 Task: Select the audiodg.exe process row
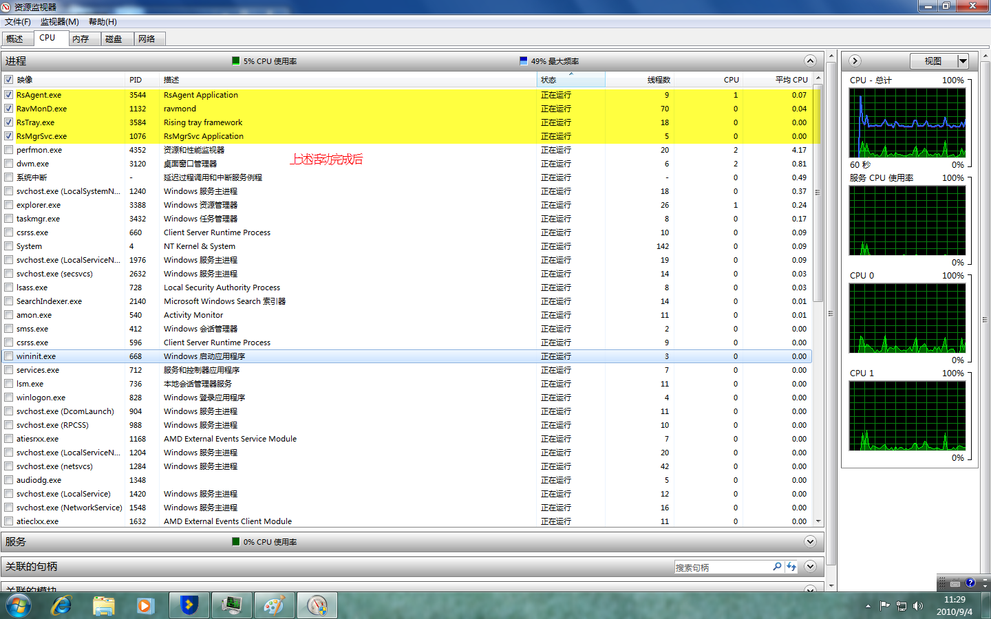(x=407, y=480)
